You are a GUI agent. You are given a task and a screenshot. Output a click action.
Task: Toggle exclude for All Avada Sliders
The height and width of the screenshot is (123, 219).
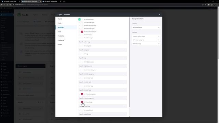pyautogui.click(x=82, y=110)
